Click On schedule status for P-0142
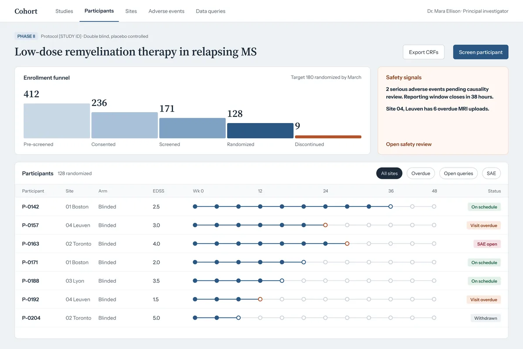This screenshot has width=523, height=349. point(484,207)
